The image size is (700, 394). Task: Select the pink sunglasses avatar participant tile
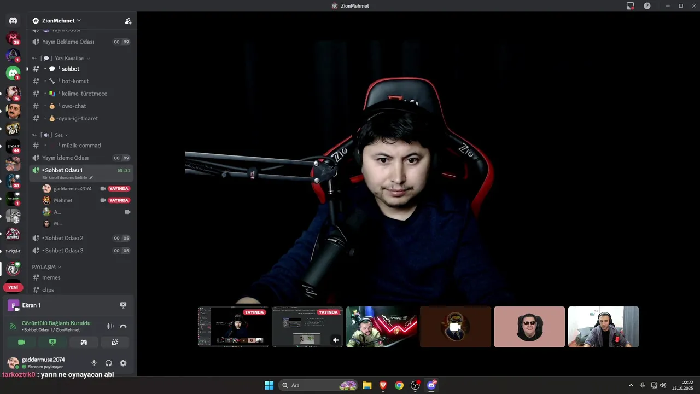tap(529, 327)
